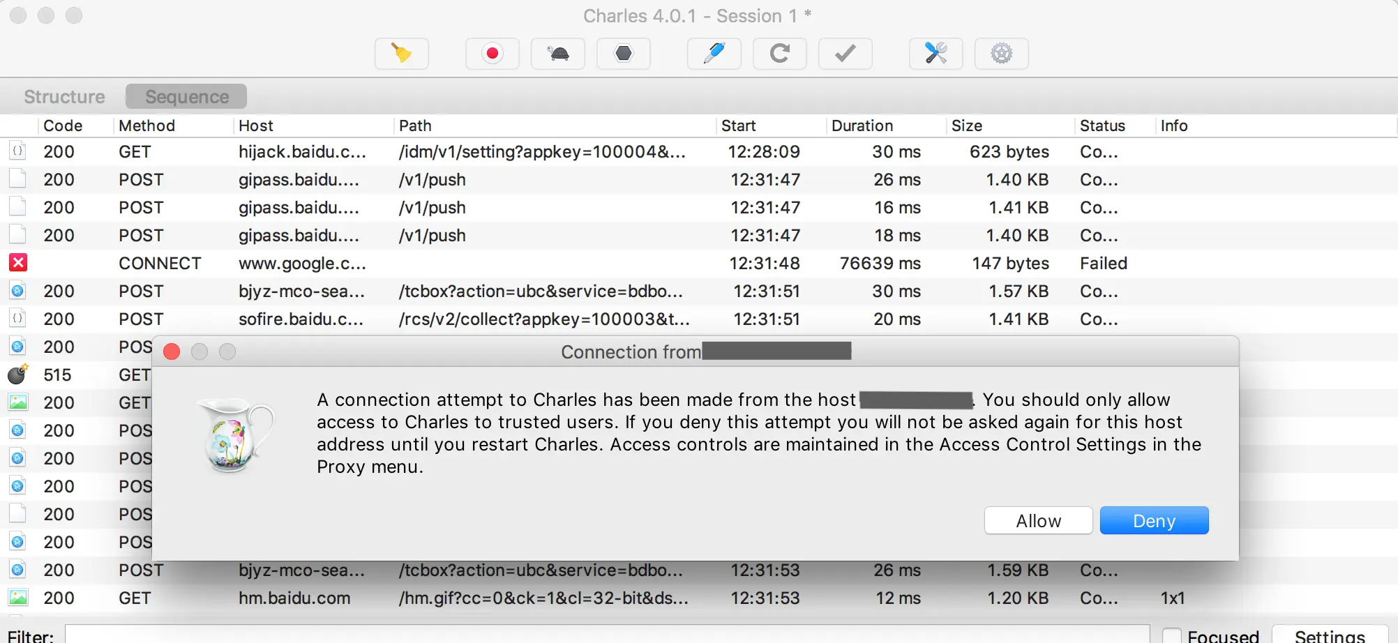Open Settings with the gear icon
Viewport: 1398px width, 643px height.
point(1002,54)
